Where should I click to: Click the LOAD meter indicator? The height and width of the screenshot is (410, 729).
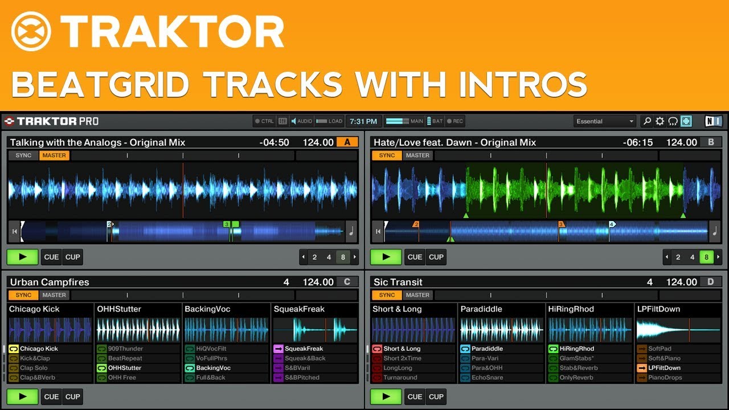pos(329,121)
